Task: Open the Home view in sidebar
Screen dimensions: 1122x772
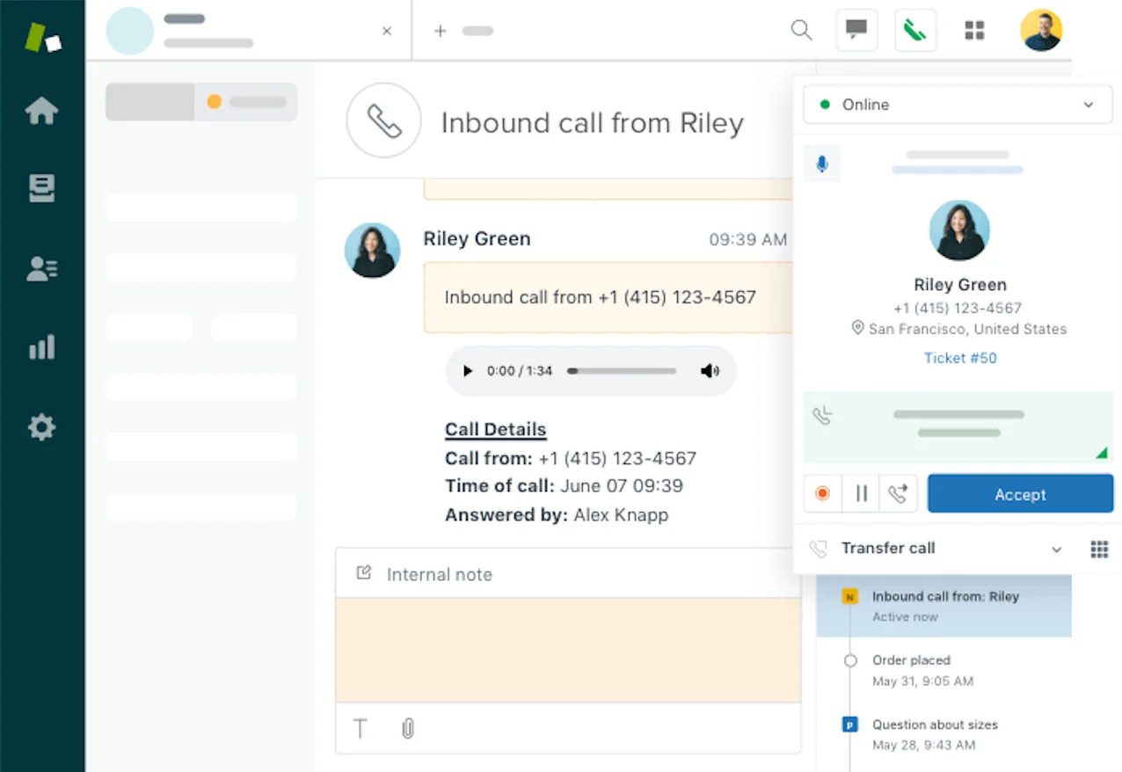Action: pos(42,111)
